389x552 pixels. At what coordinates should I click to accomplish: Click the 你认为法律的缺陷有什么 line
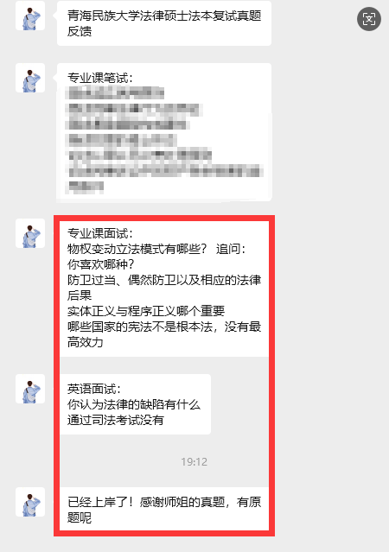click(x=134, y=404)
